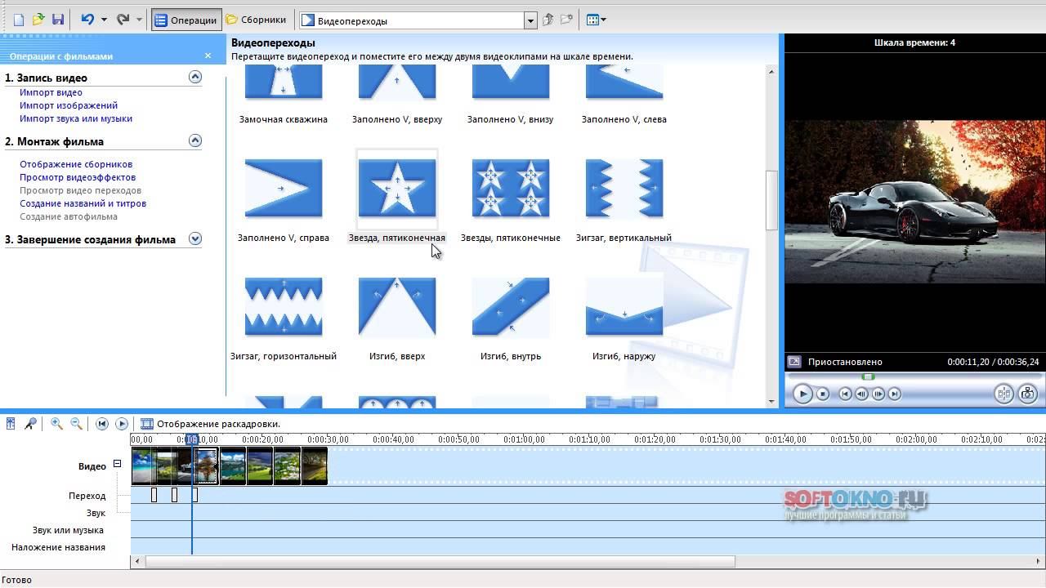Click the green preview seek bar handle

pos(869,376)
